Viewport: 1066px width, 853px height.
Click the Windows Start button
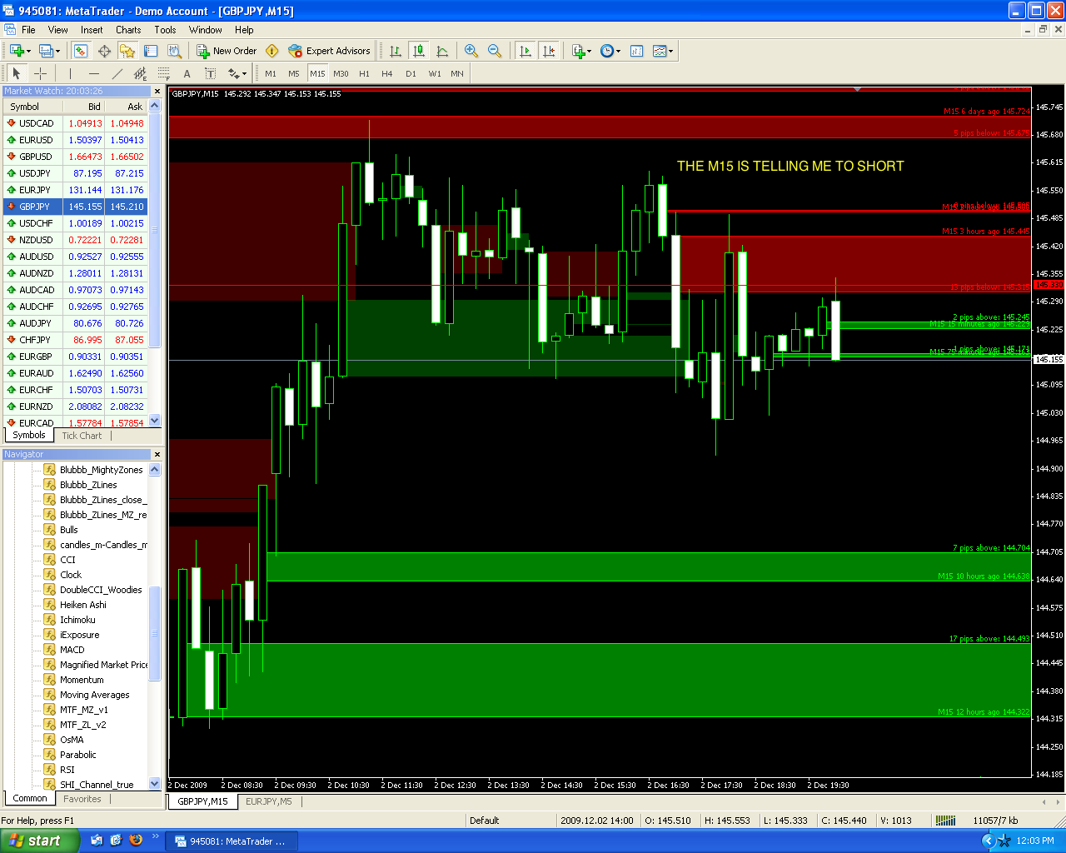39,841
